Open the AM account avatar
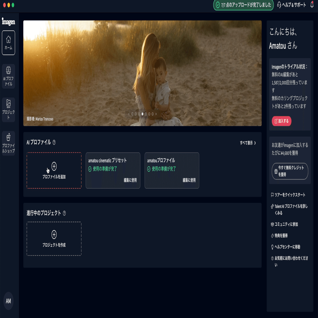The width and height of the screenshot is (318, 318). click(8, 301)
